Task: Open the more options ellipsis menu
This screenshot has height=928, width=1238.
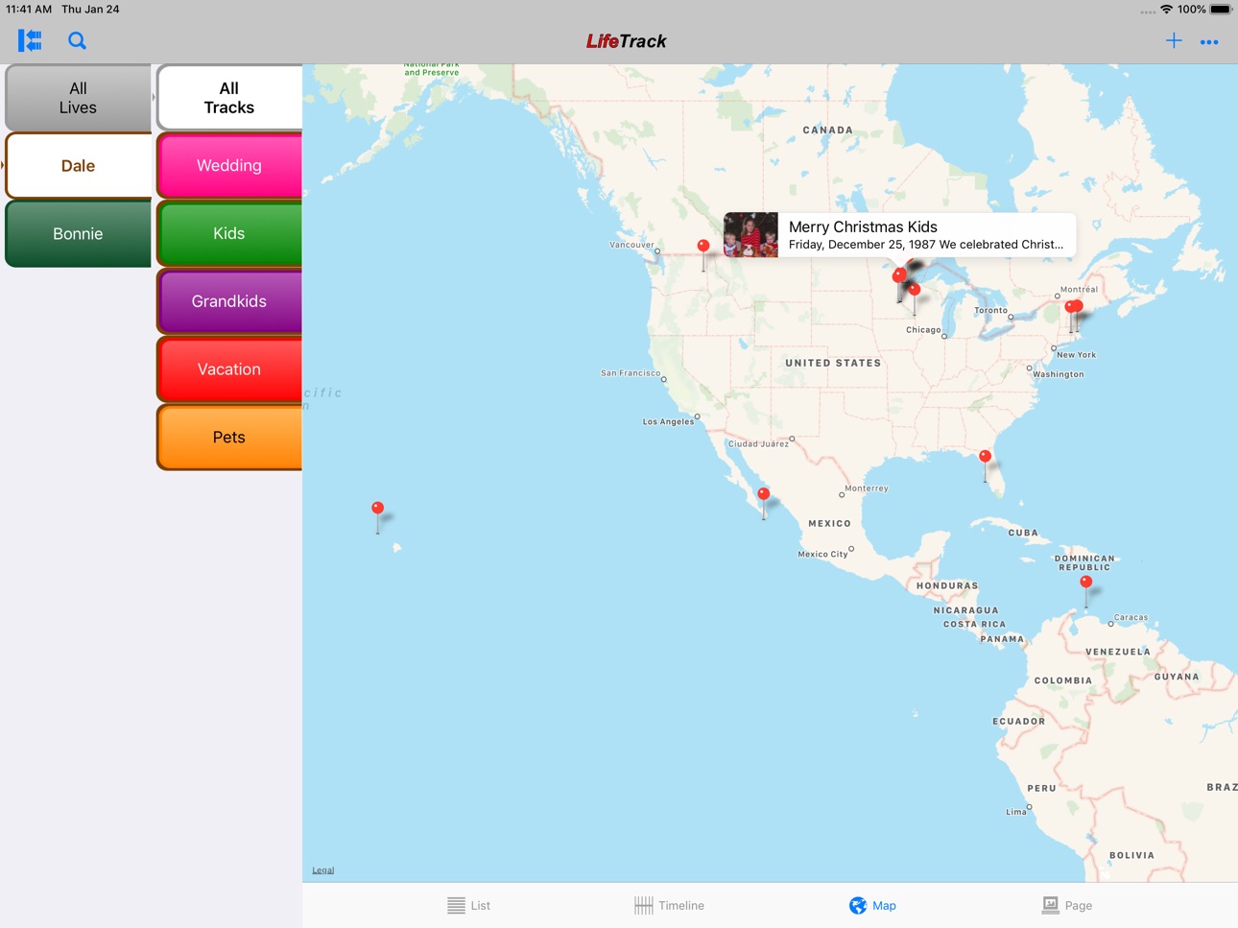Action: point(1209,41)
